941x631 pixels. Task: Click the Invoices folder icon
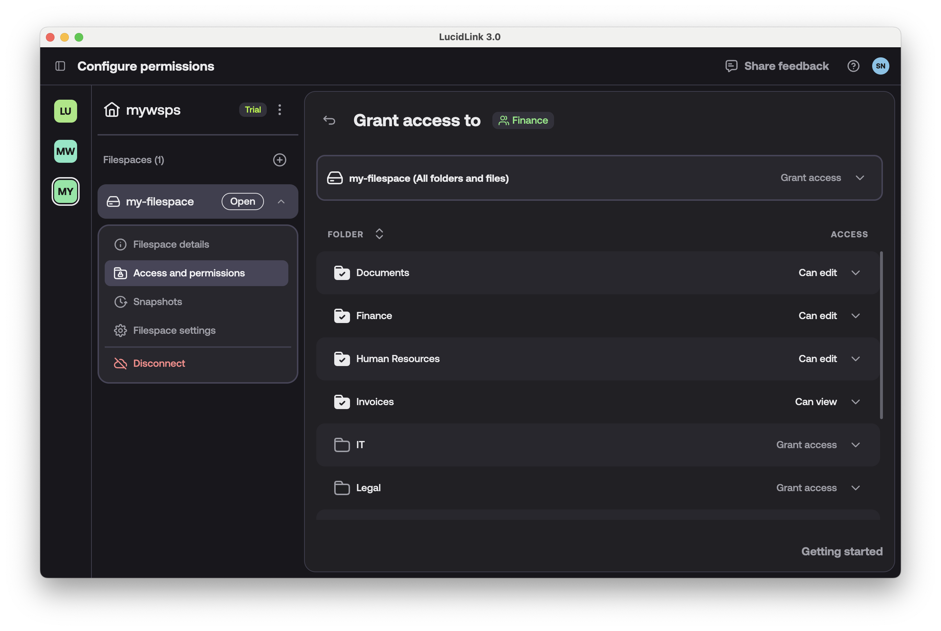[x=342, y=402]
